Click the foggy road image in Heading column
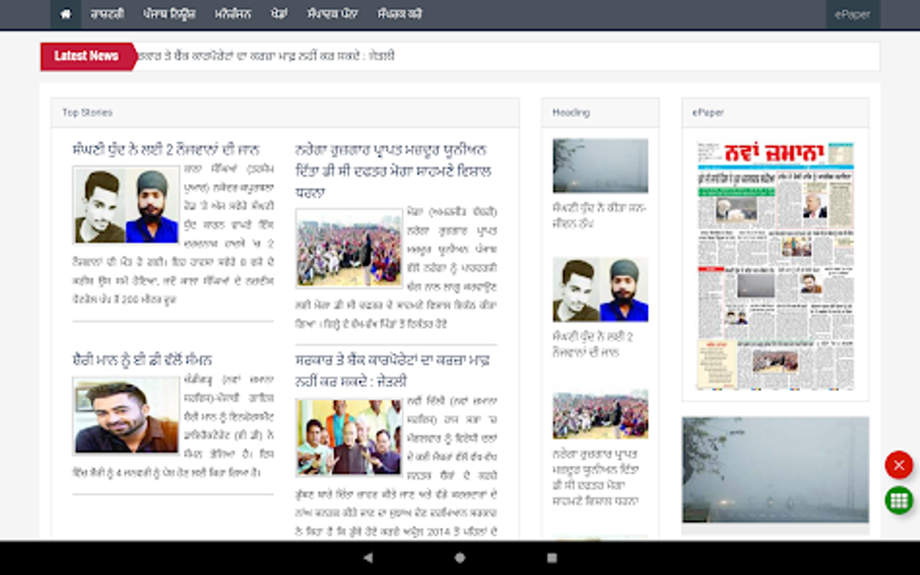Image resolution: width=920 pixels, height=575 pixels. 600,165
